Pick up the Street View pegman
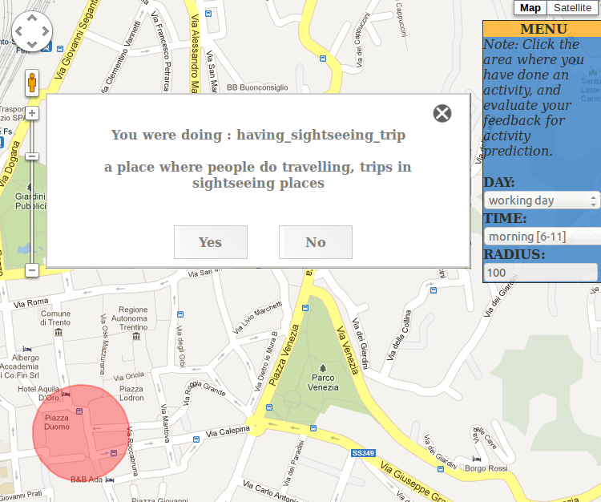This screenshot has width=601, height=502. (32, 82)
